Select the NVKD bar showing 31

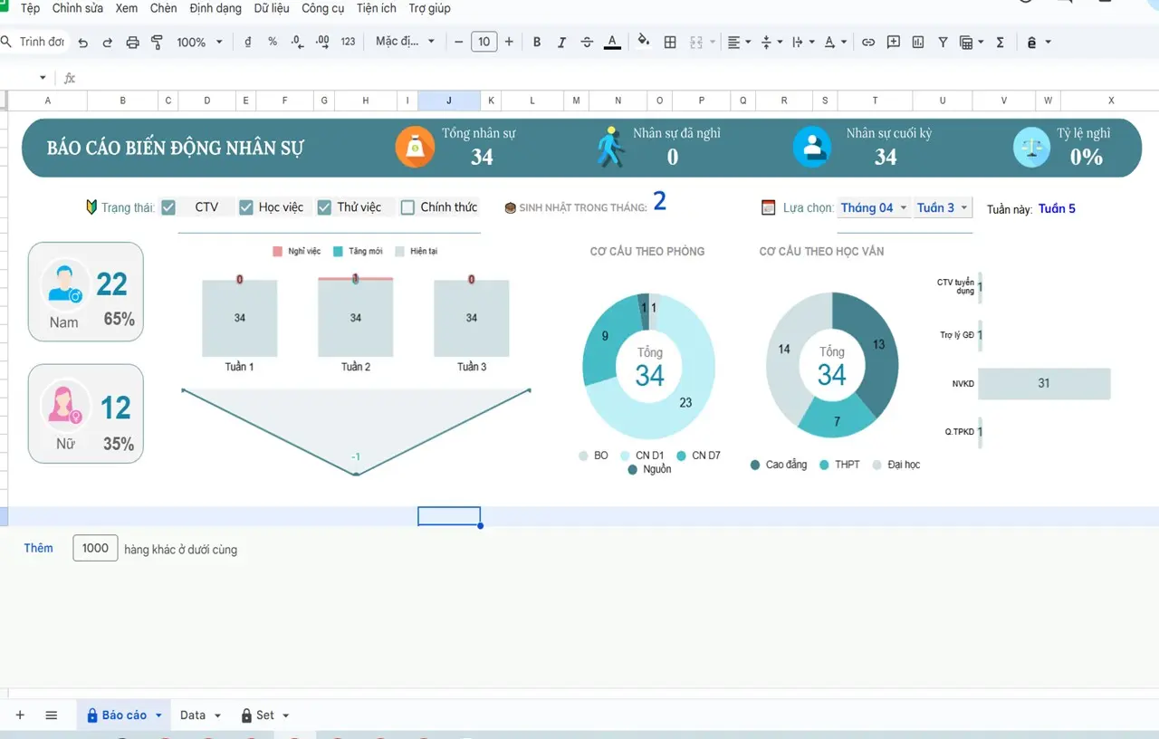coord(1044,383)
